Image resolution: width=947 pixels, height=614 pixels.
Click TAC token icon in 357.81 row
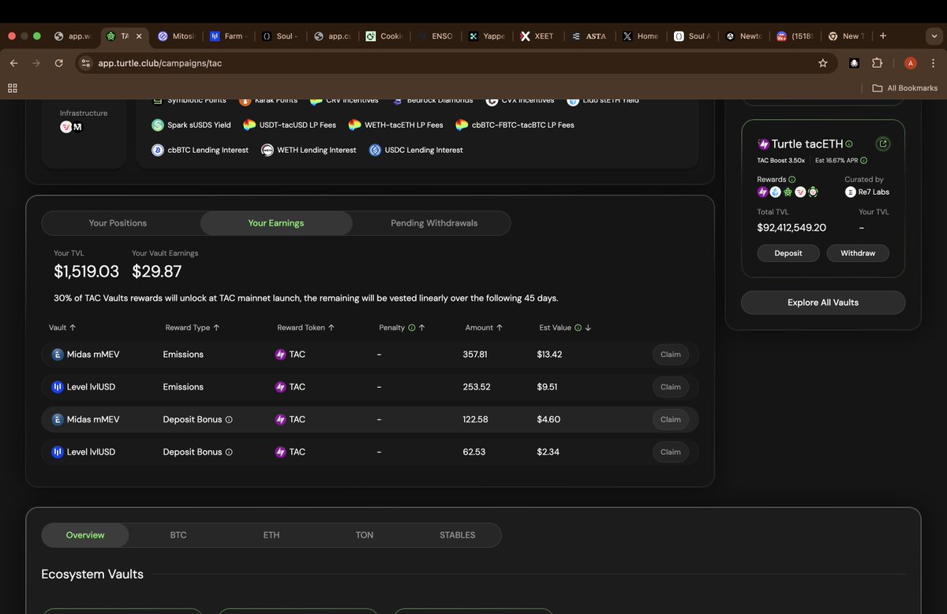point(280,355)
